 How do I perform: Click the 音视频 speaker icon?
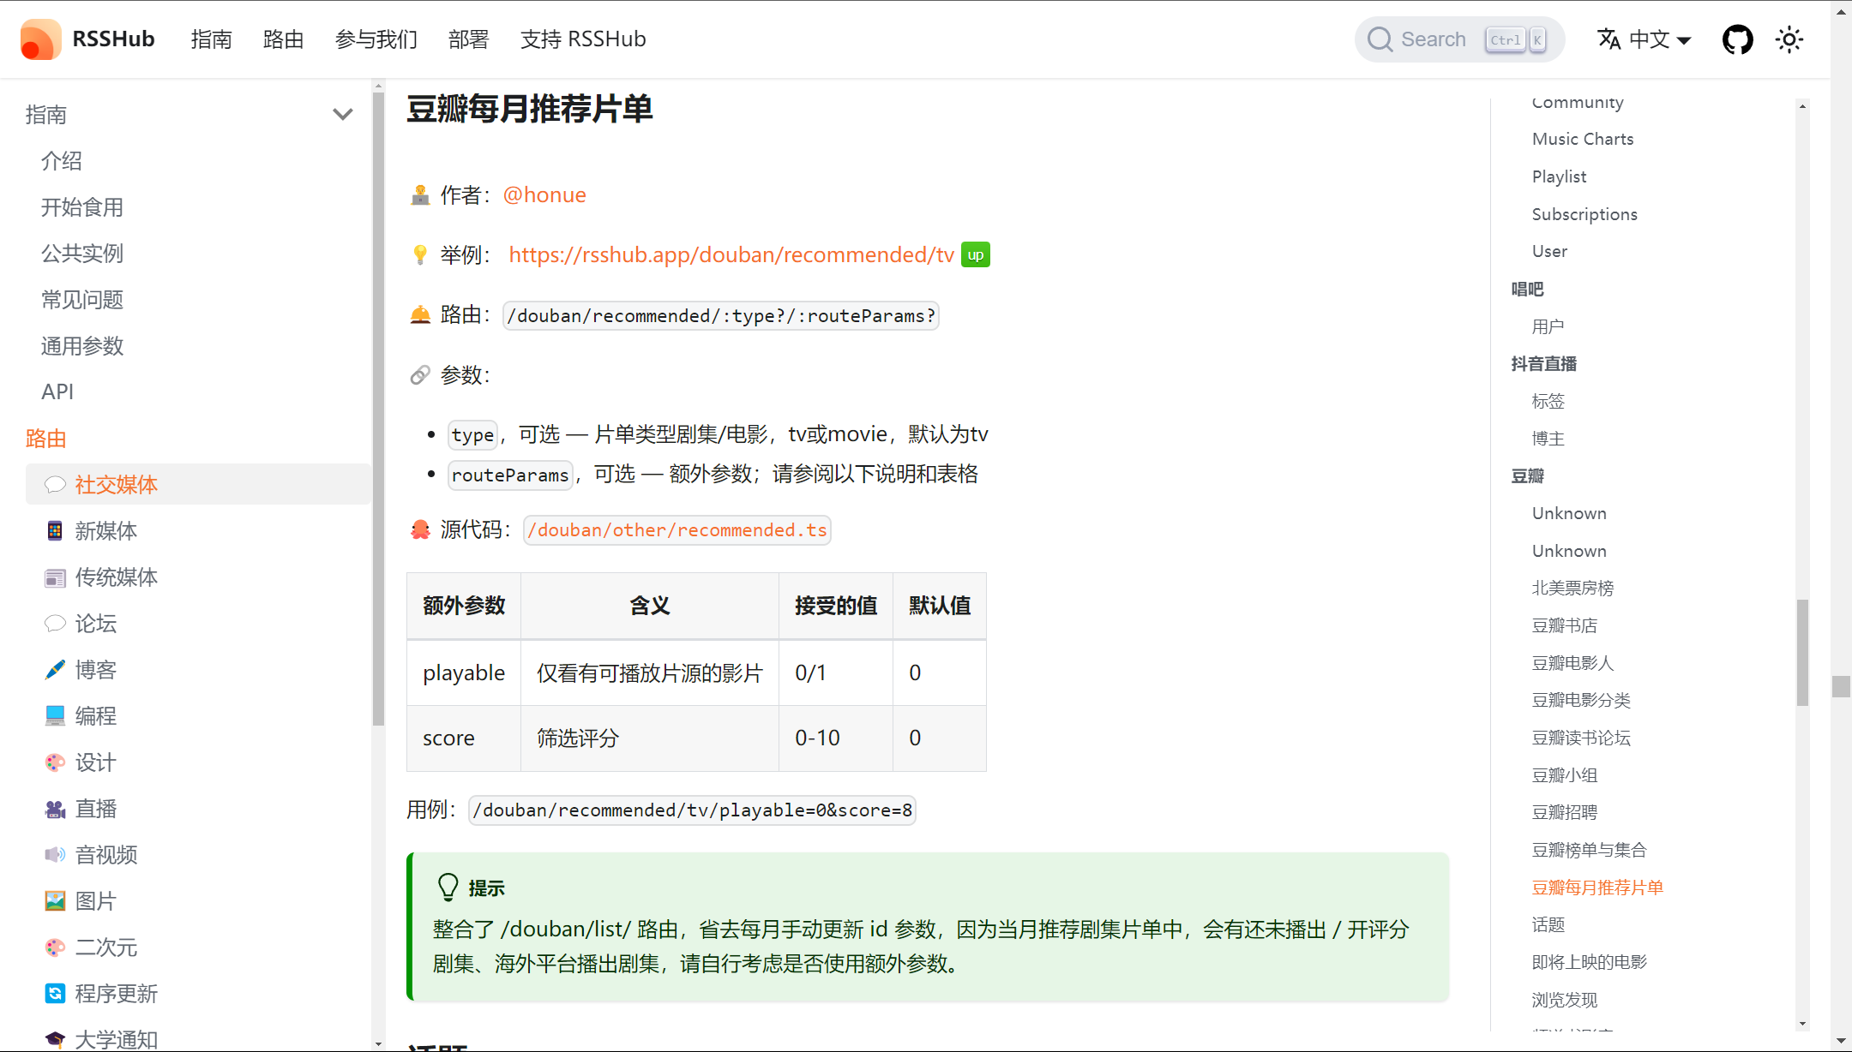click(x=55, y=855)
